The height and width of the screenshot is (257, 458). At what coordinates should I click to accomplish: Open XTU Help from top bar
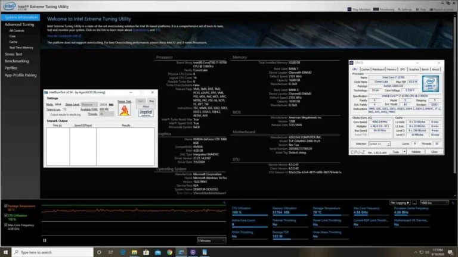(421, 10)
